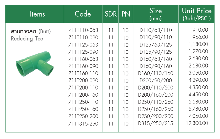Viewport: 220px width, 139px height.
Task: Click the SDR column header
Action: (111, 14)
